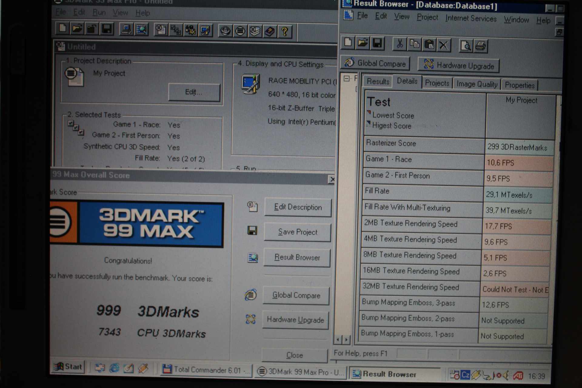Click the volume speaker icon in the system tray
This screenshot has height=388, width=582.
pos(506,376)
